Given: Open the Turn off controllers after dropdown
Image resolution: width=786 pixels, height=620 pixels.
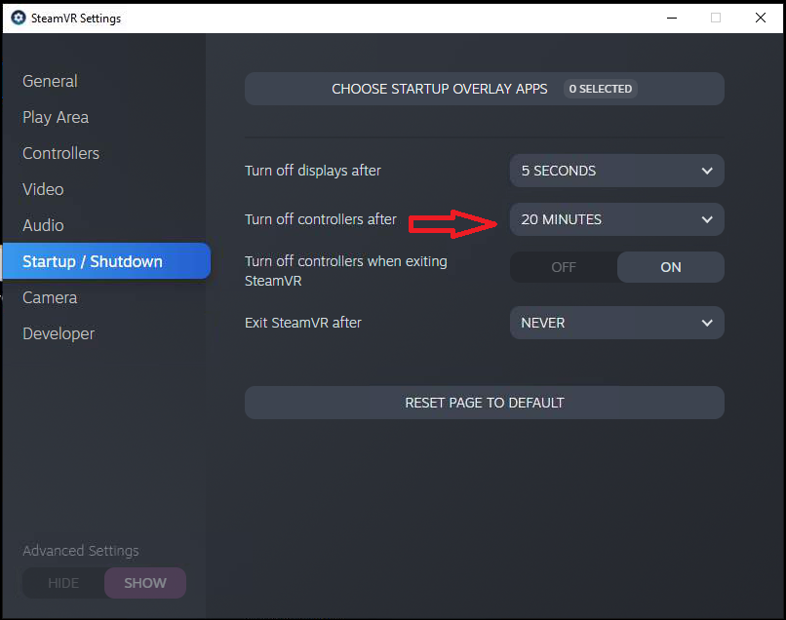Looking at the screenshot, I should [616, 219].
